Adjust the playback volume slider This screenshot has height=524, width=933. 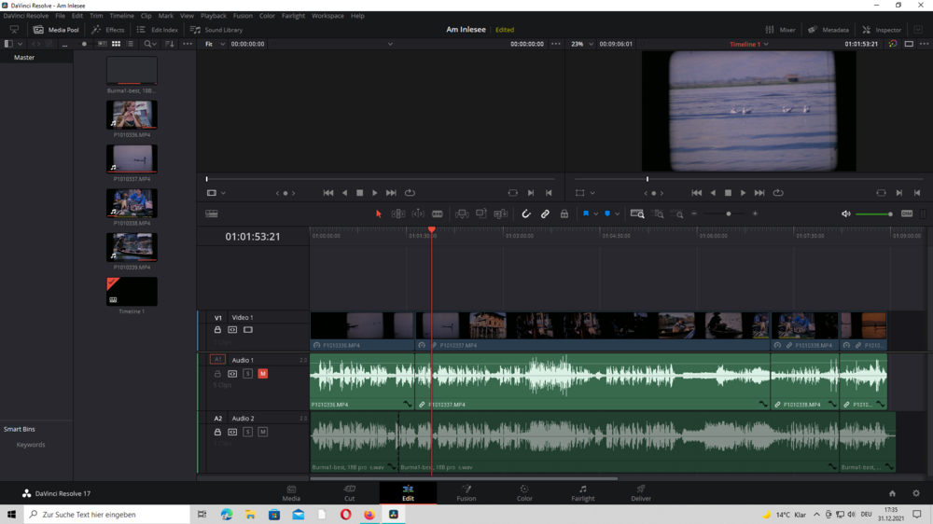874,214
